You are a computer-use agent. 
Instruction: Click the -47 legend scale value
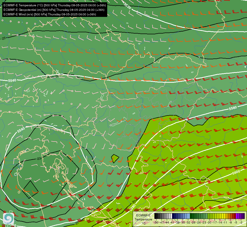coord(162,222)
